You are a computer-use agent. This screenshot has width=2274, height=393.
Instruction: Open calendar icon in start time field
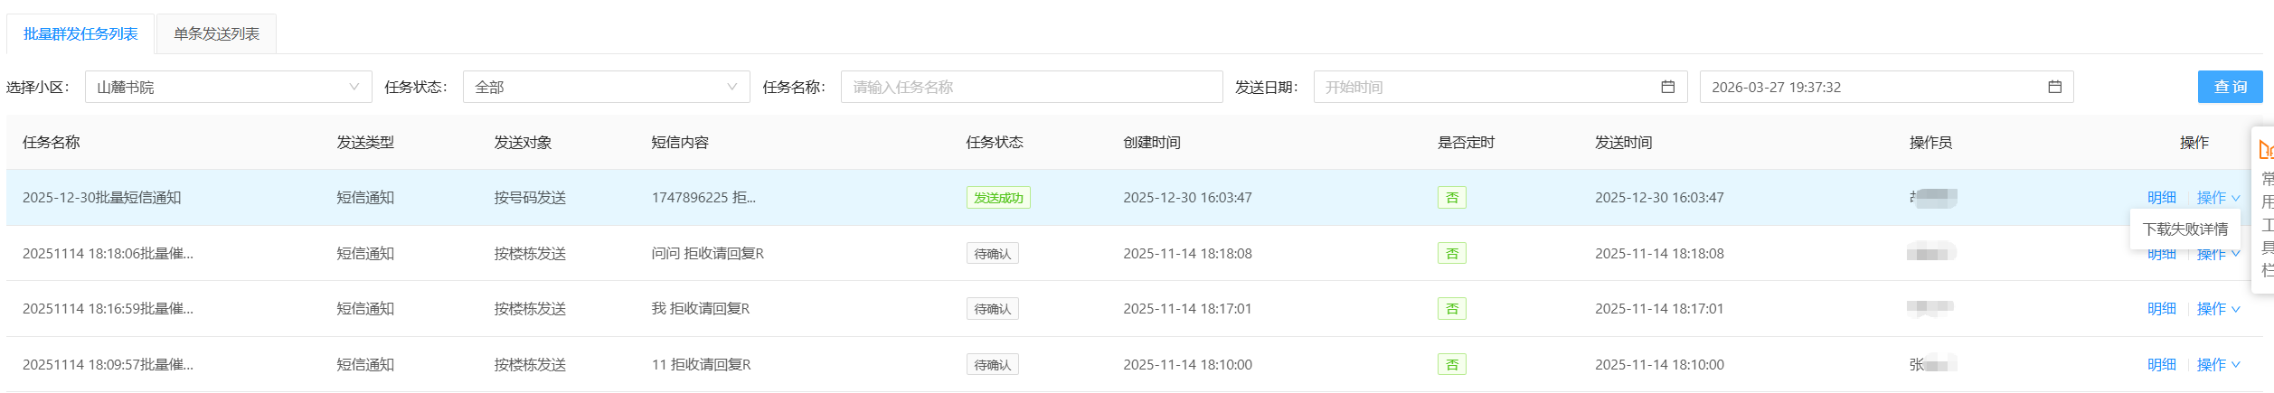pos(1667,87)
